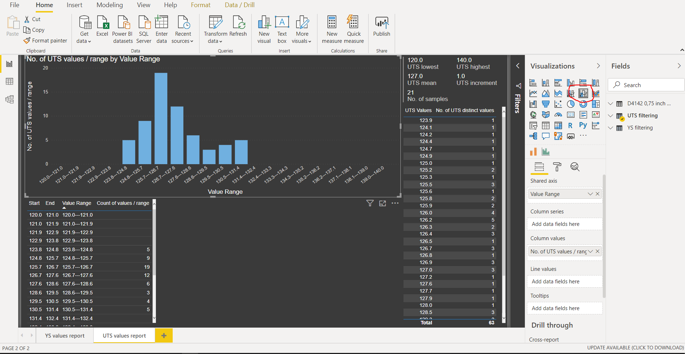The image size is (685, 354).
Task: Open the Recent sources dropdown
Action: pos(183,30)
